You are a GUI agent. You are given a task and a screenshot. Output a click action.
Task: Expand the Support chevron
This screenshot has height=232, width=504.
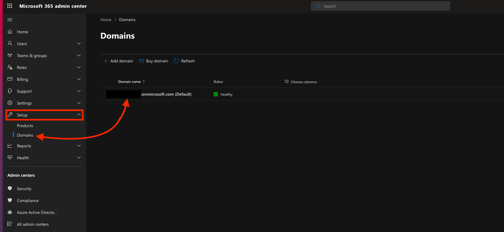[x=79, y=91]
